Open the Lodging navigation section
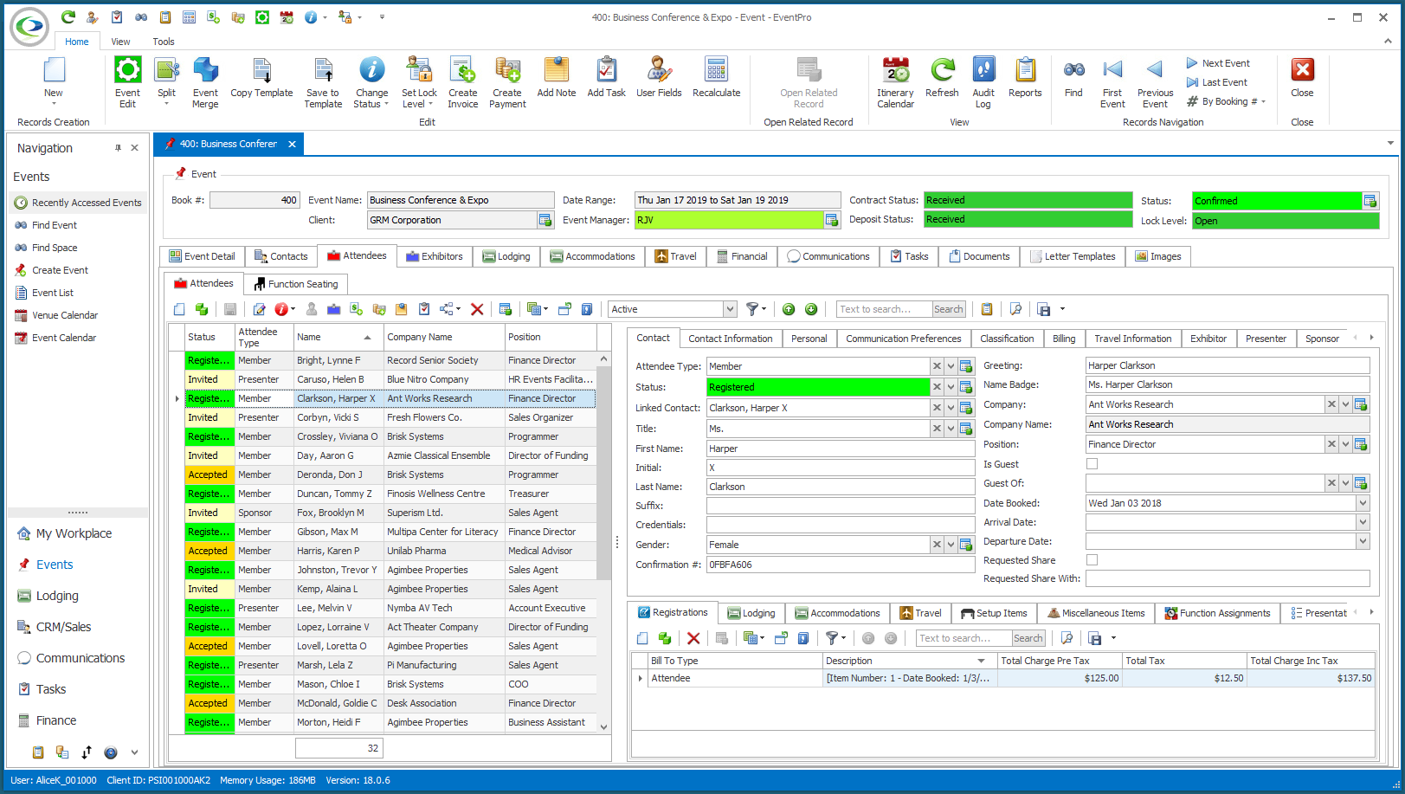1405x794 pixels. tap(57, 596)
